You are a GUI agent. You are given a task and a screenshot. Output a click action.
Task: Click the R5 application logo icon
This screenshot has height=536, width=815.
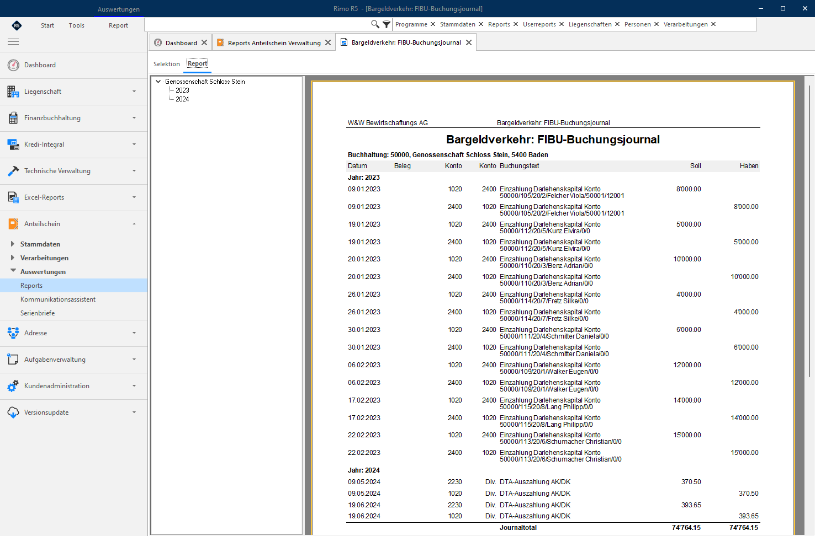(x=17, y=25)
